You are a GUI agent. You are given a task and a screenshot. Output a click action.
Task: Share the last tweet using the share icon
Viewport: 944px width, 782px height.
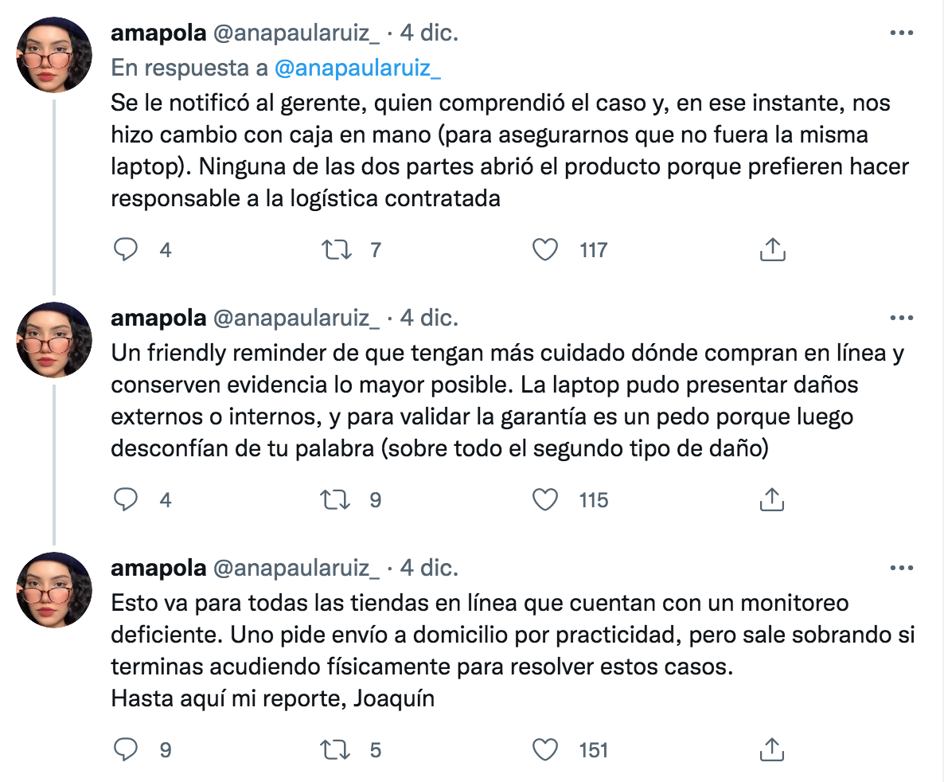[771, 749]
